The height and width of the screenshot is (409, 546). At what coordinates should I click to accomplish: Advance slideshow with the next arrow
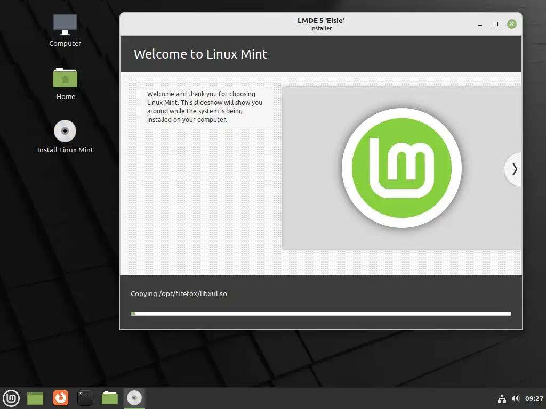pyautogui.click(x=514, y=169)
